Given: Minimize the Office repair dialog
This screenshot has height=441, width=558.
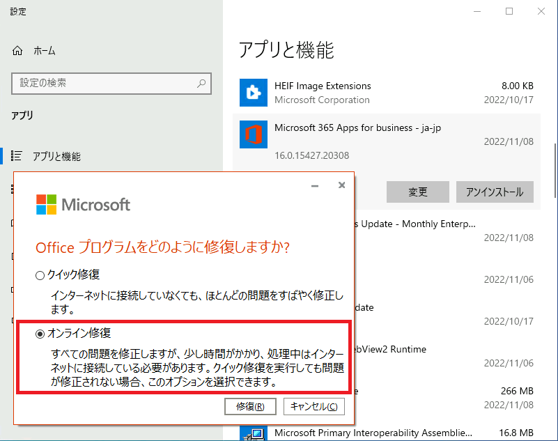Looking at the screenshot, I should pos(315,185).
